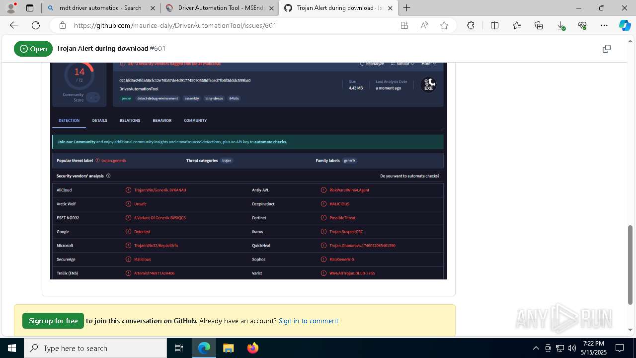
Task: Open Browser essentials heart icon
Action: [x=582, y=25]
